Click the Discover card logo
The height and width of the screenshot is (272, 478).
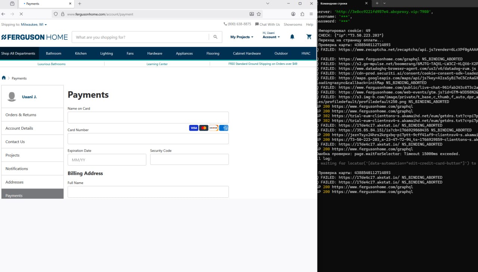(214, 128)
